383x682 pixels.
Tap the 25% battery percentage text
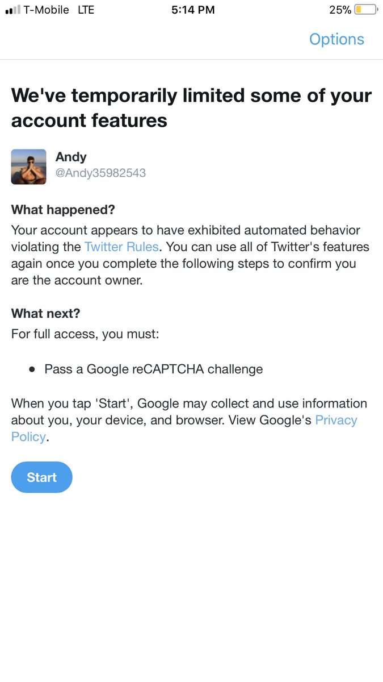[340, 10]
